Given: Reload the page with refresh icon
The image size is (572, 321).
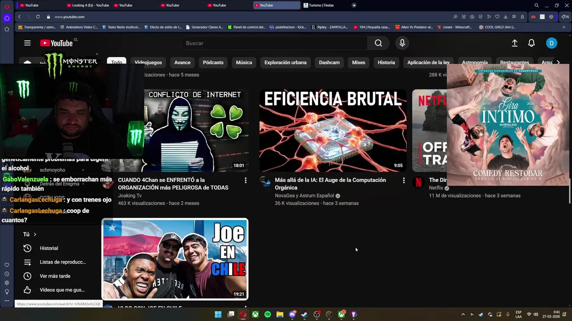Looking at the screenshot, I should (x=38, y=16).
